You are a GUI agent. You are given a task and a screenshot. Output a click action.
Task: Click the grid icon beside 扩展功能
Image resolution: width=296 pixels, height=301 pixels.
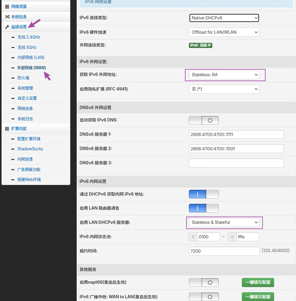7,129
